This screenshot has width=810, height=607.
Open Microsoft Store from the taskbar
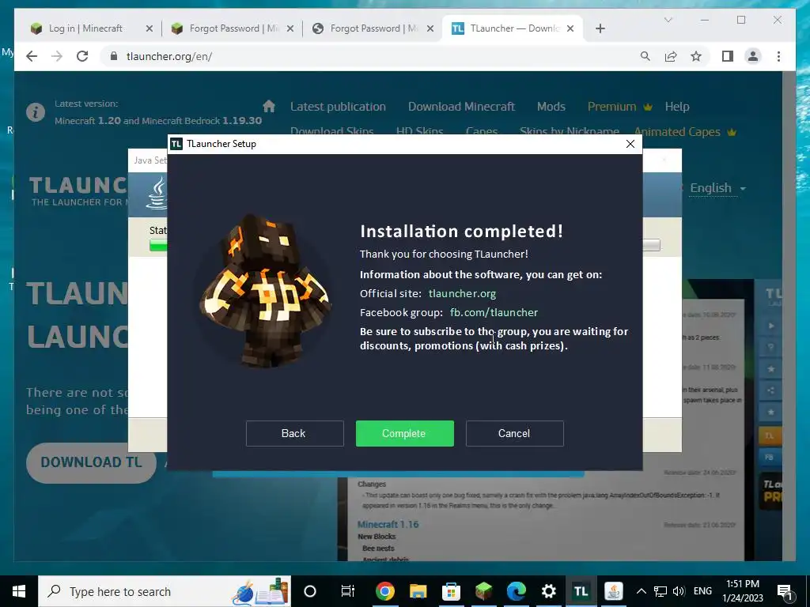tap(451, 591)
